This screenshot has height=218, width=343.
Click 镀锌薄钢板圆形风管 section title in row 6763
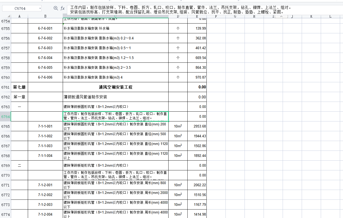point(116,107)
